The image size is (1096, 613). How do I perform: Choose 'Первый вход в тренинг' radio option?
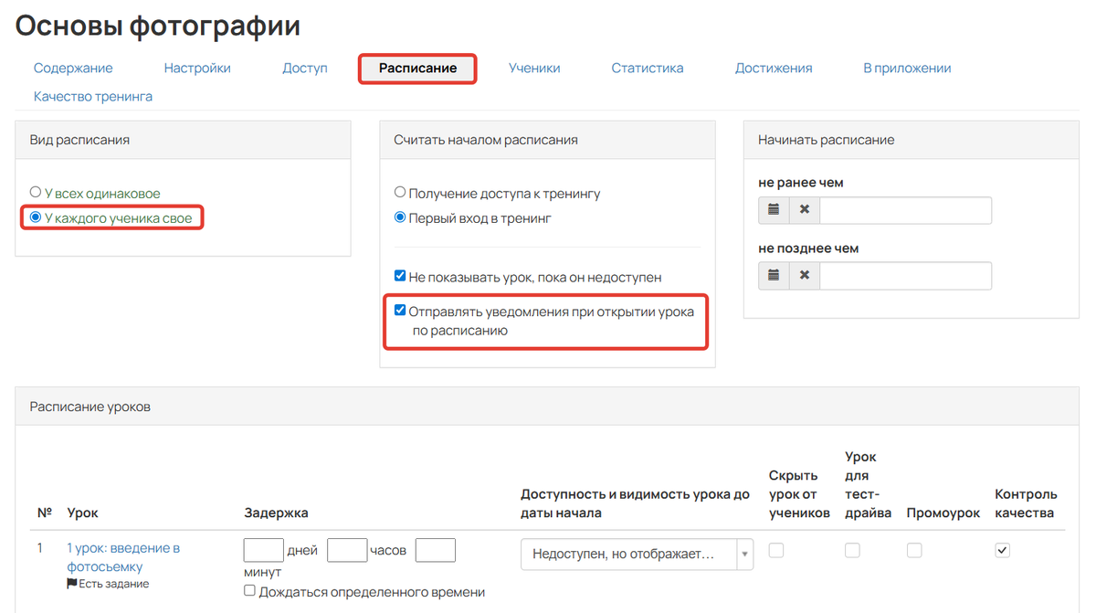400,217
